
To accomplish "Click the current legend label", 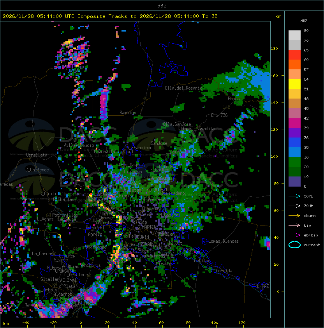I will click(312, 245).
